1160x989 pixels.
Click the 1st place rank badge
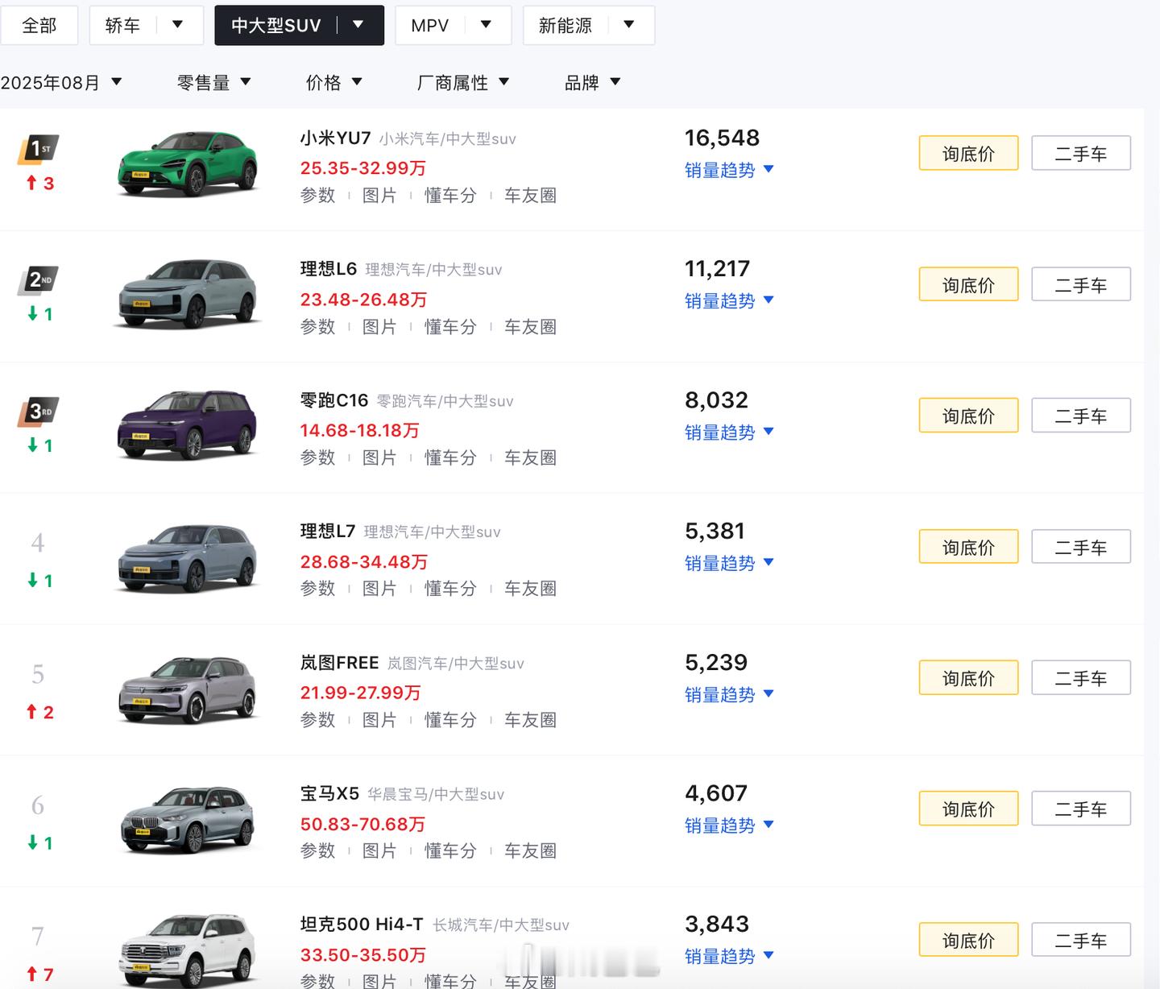[x=38, y=150]
